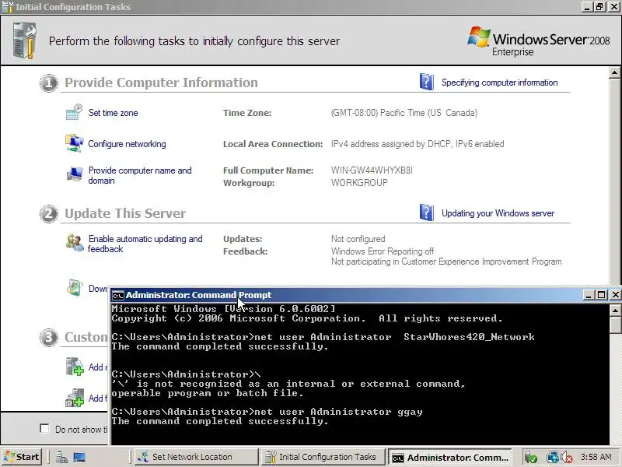The image size is (622, 467).
Task: Click computer name WIN-GW44WHYXB8I
Action: (372, 170)
